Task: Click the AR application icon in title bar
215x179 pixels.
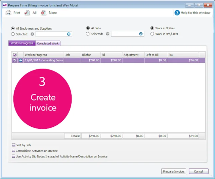Action: click(x=5, y=5)
